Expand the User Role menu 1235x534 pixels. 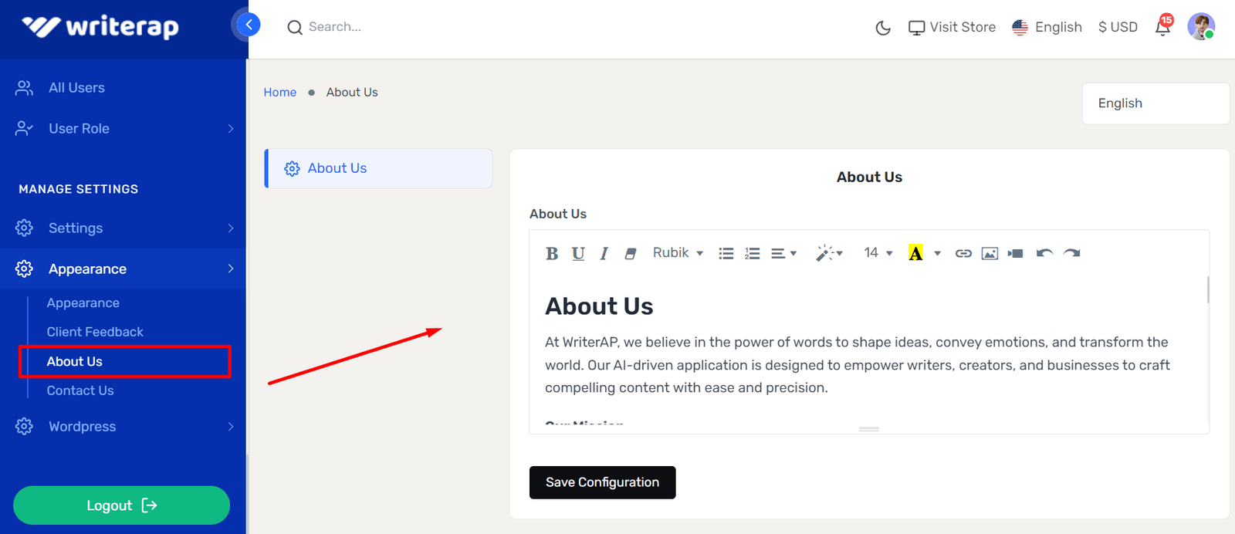tap(123, 128)
